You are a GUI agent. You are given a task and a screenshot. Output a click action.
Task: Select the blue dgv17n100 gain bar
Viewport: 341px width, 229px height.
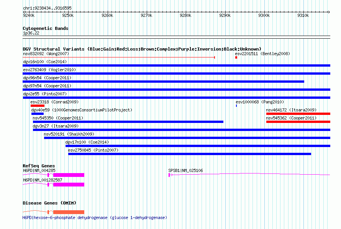[x=198, y=146]
